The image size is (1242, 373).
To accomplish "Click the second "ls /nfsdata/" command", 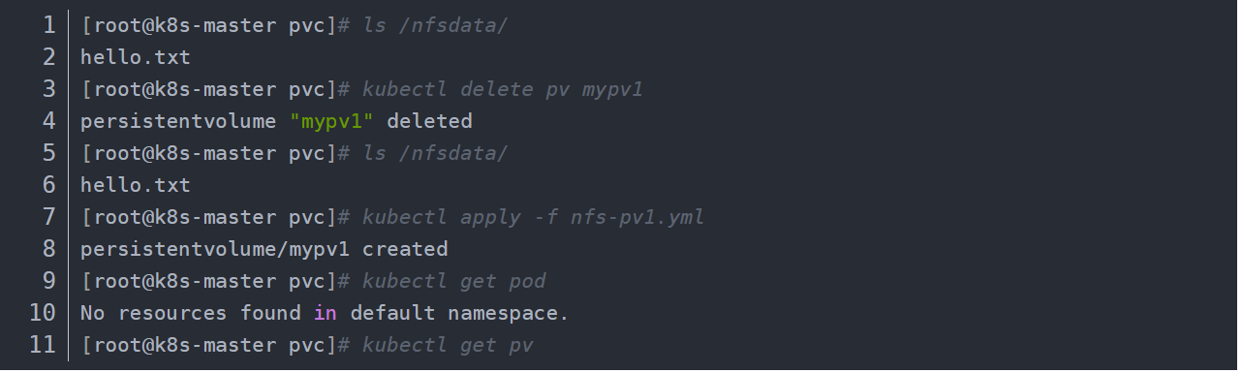I will 434,154.
